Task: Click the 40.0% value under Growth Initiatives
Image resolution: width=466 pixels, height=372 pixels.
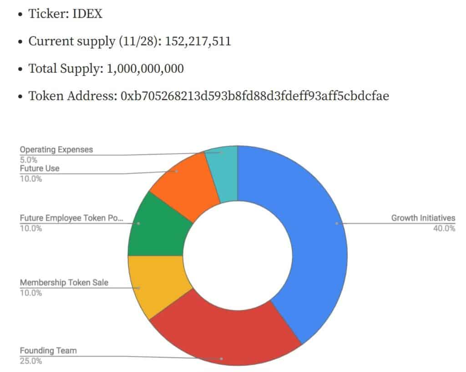Action: point(444,229)
